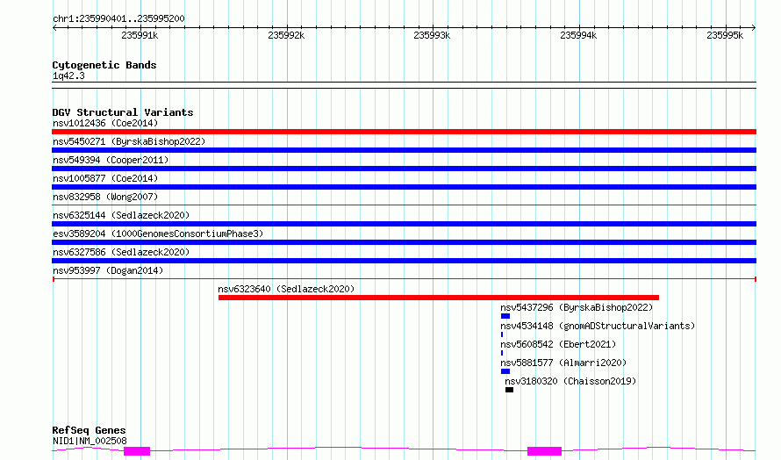The height and width of the screenshot is (460, 781).
Task: Open variant nsv5437296 (ByrskaBishop2022) label
Action: pyautogui.click(x=577, y=307)
